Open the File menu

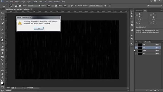tap(7, 2)
